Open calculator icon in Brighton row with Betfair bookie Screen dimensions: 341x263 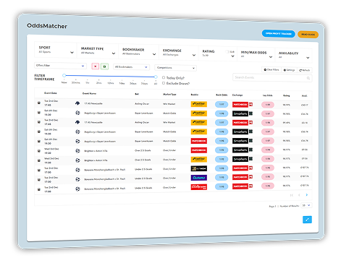click(39, 160)
